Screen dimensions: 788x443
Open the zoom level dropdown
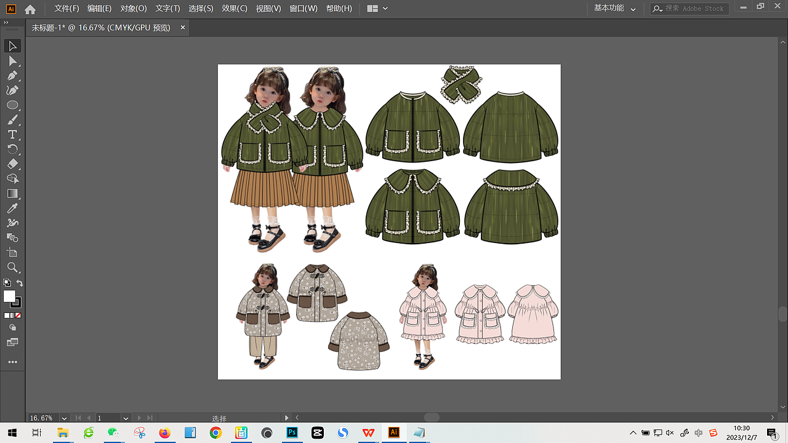point(64,418)
